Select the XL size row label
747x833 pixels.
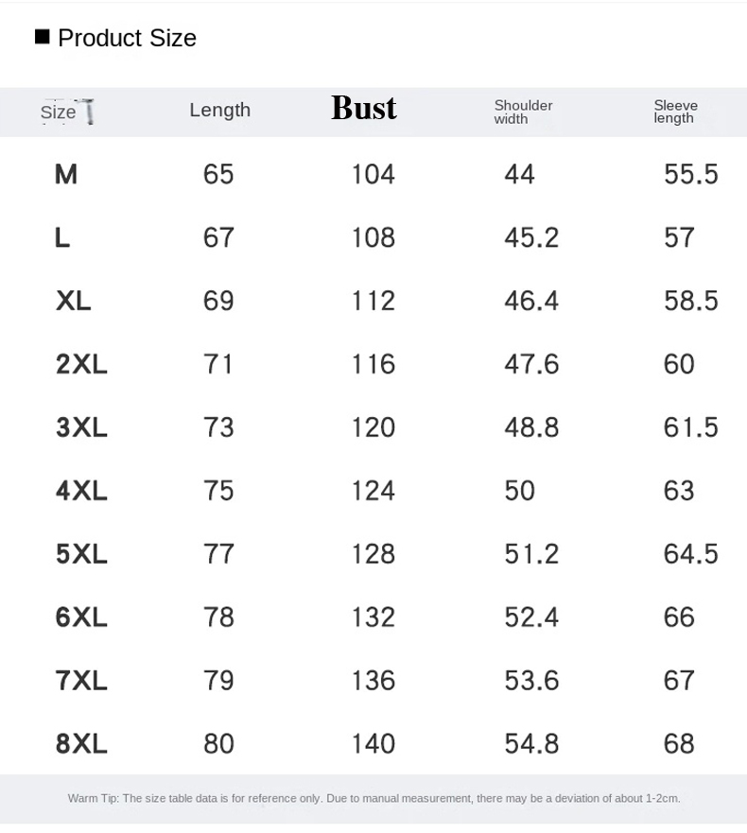[x=74, y=301]
